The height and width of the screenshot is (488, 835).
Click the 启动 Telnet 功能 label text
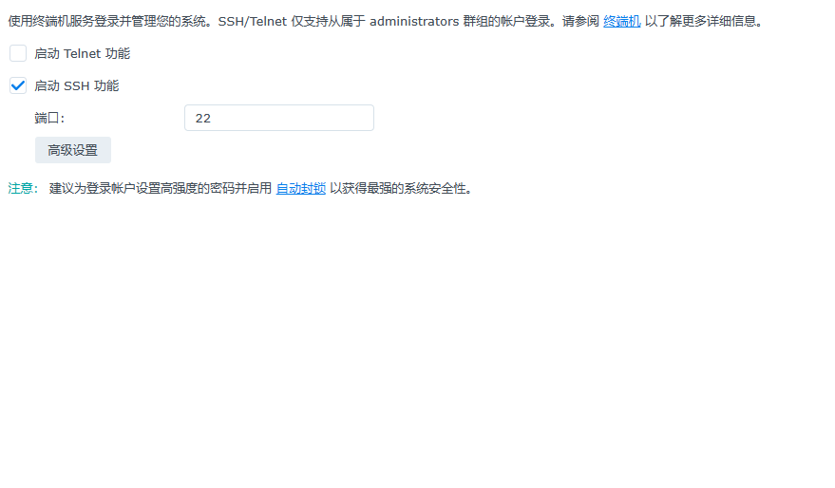[x=82, y=54]
